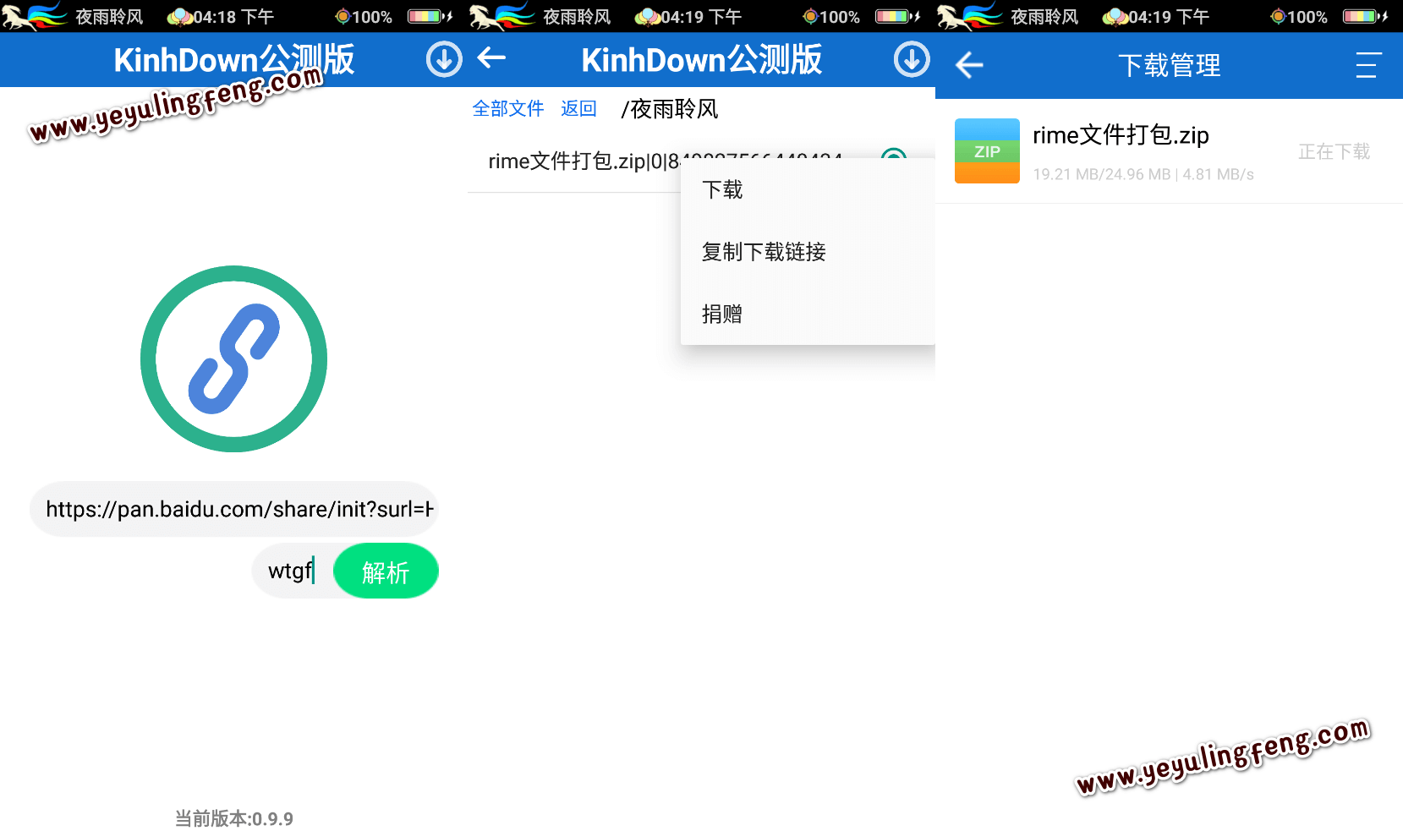Tap the chain link logo
Image resolution: width=1403 pixels, height=831 pixels.
coord(233,358)
